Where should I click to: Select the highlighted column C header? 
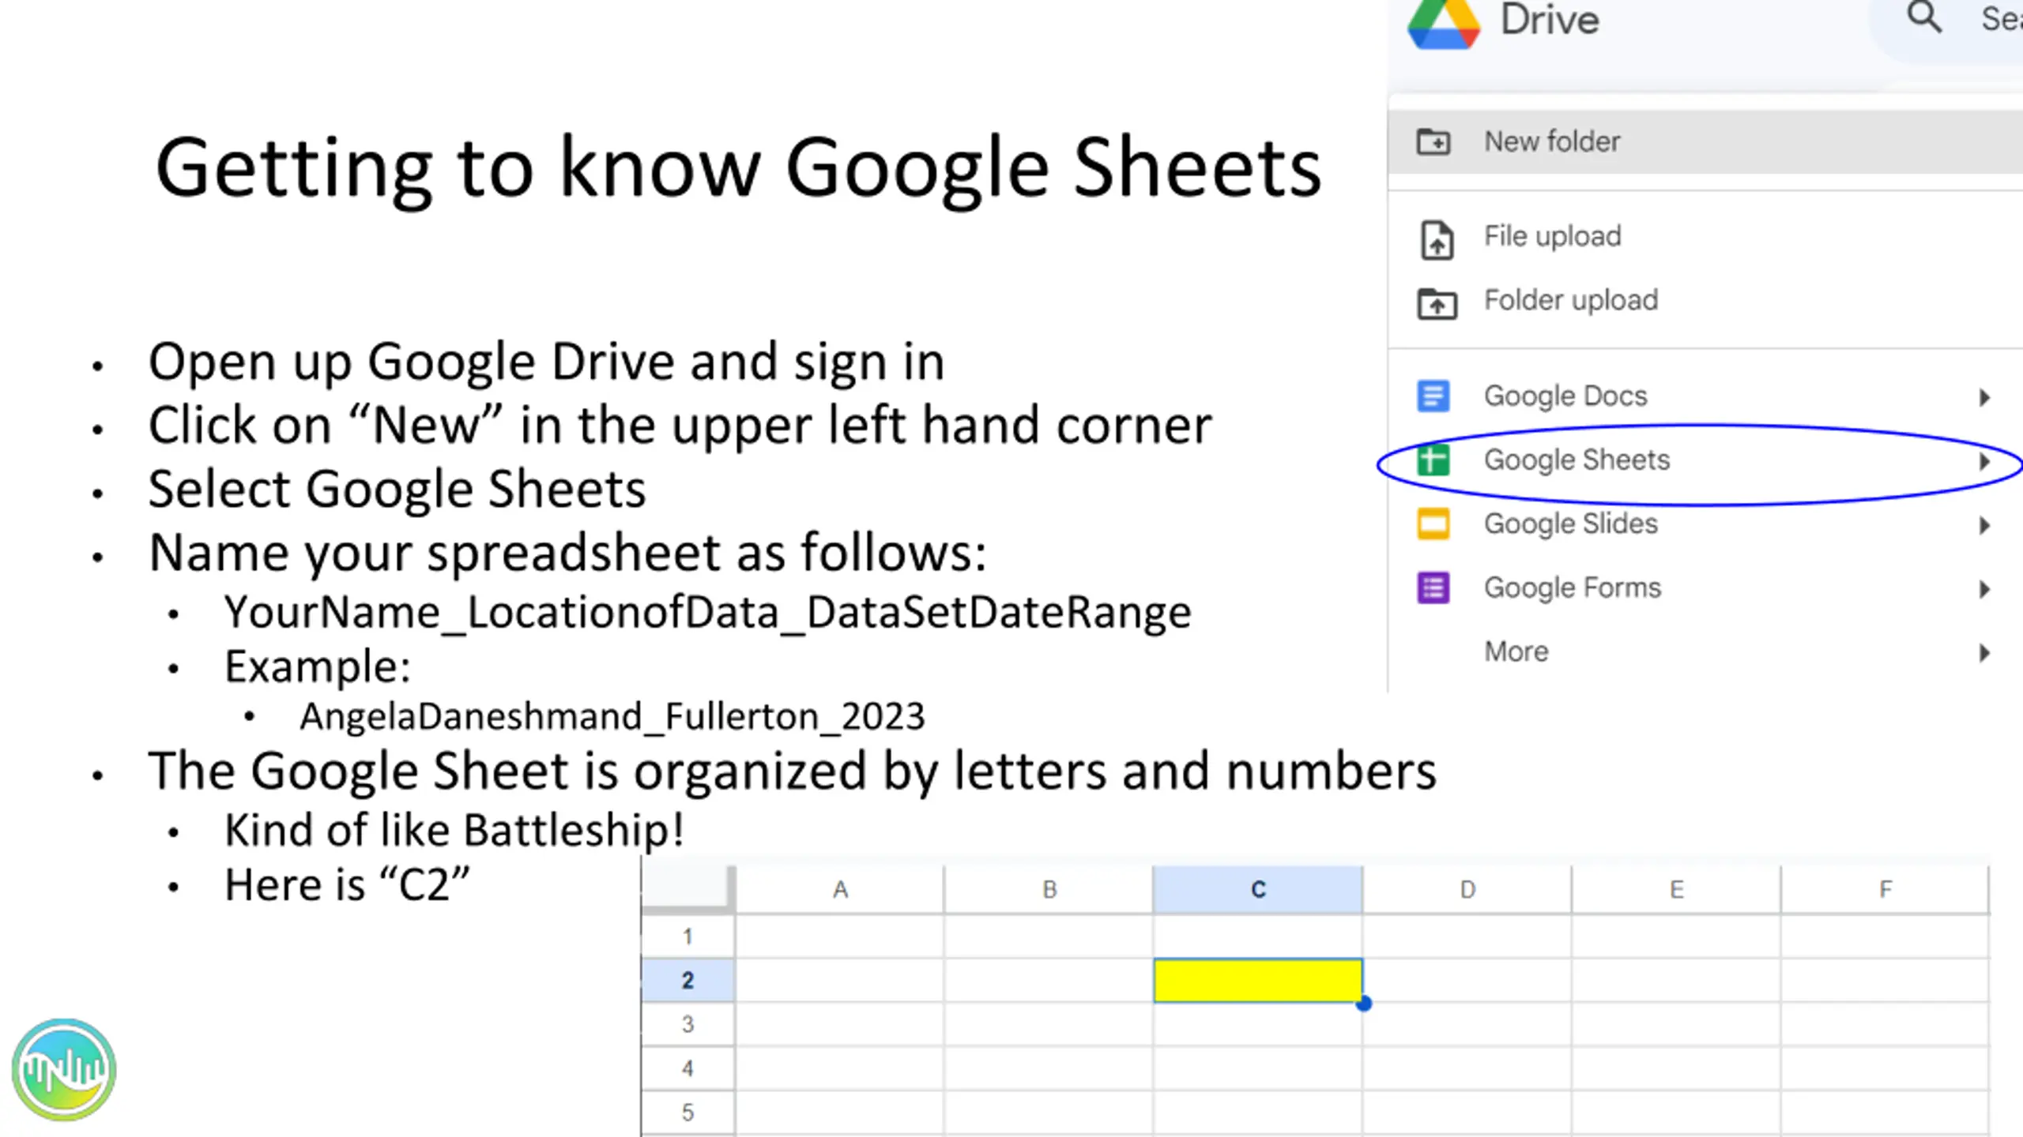pos(1258,890)
